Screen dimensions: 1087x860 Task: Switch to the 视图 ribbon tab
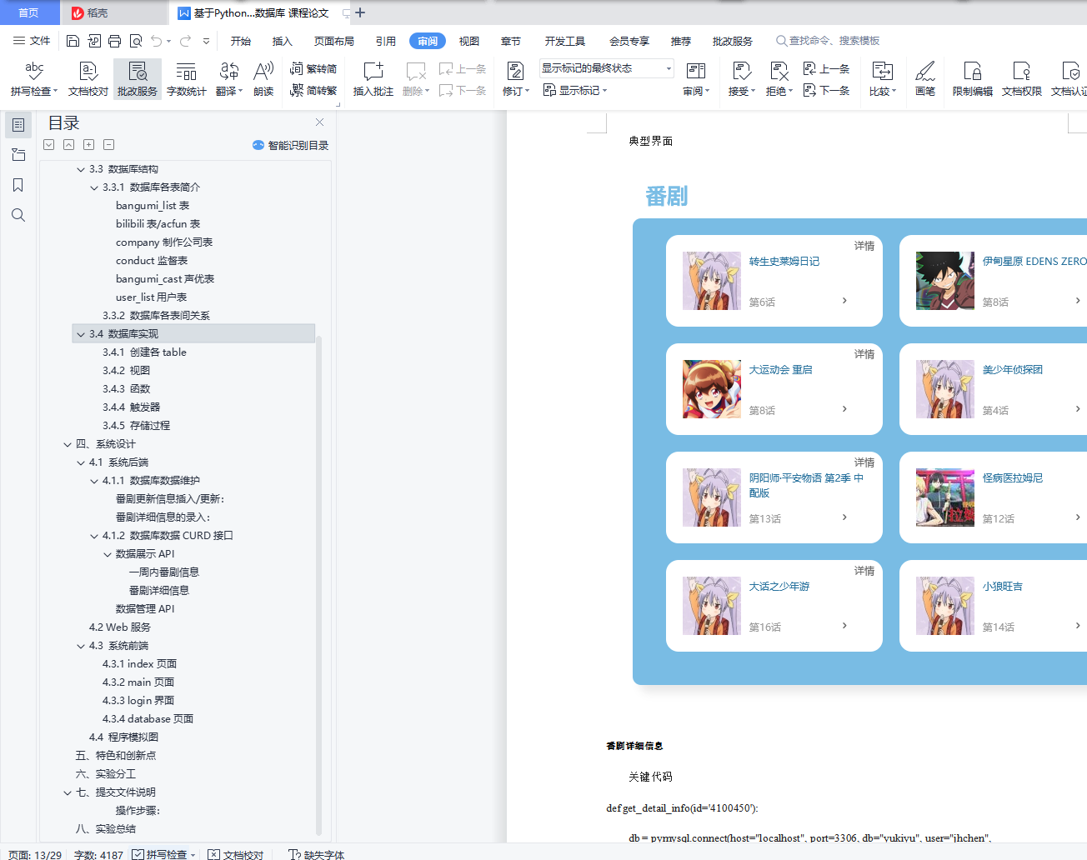click(x=469, y=41)
